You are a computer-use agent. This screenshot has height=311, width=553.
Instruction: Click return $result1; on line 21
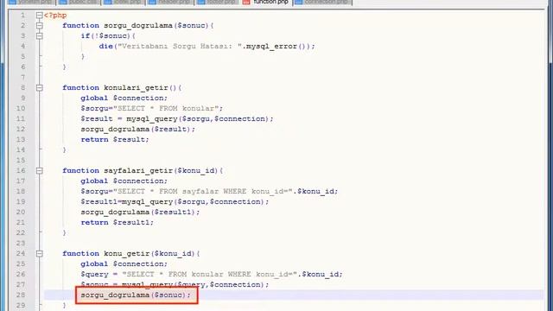[x=118, y=223]
